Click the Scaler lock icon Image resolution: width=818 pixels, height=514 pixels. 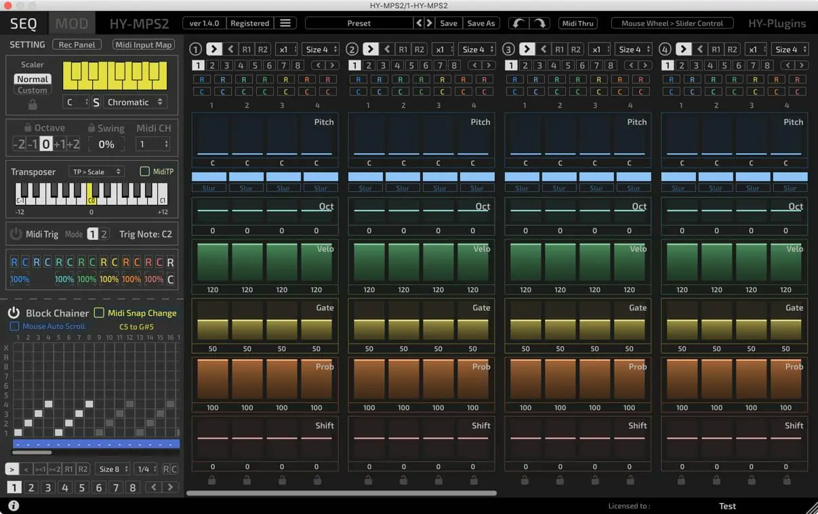pyautogui.click(x=33, y=105)
